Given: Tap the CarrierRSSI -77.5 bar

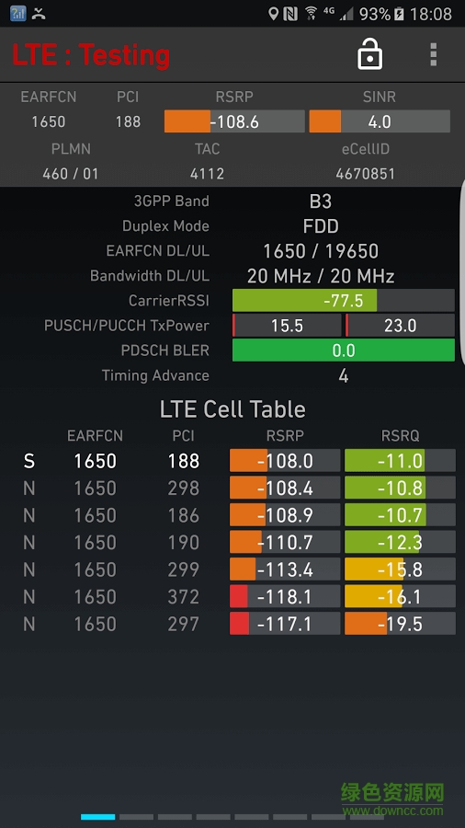Looking at the screenshot, I should click(x=343, y=301).
